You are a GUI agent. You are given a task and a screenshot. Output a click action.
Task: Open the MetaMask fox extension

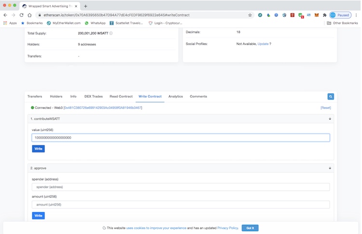pyautogui.click(x=317, y=15)
